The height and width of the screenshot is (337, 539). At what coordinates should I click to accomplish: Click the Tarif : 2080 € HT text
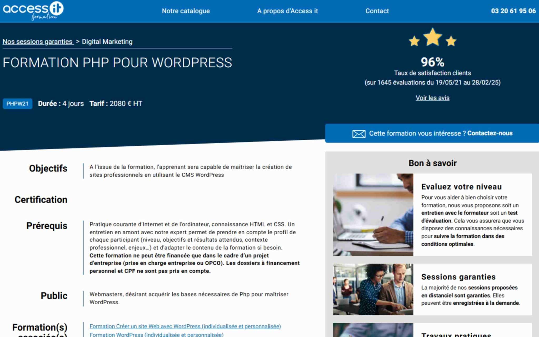coord(116,103)
